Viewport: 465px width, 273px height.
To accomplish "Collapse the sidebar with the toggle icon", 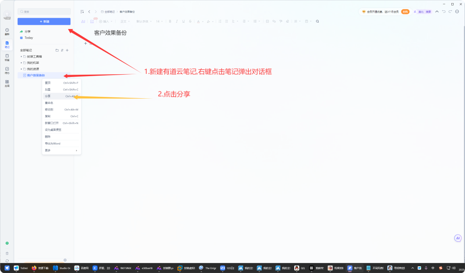I will coord(82,12).
